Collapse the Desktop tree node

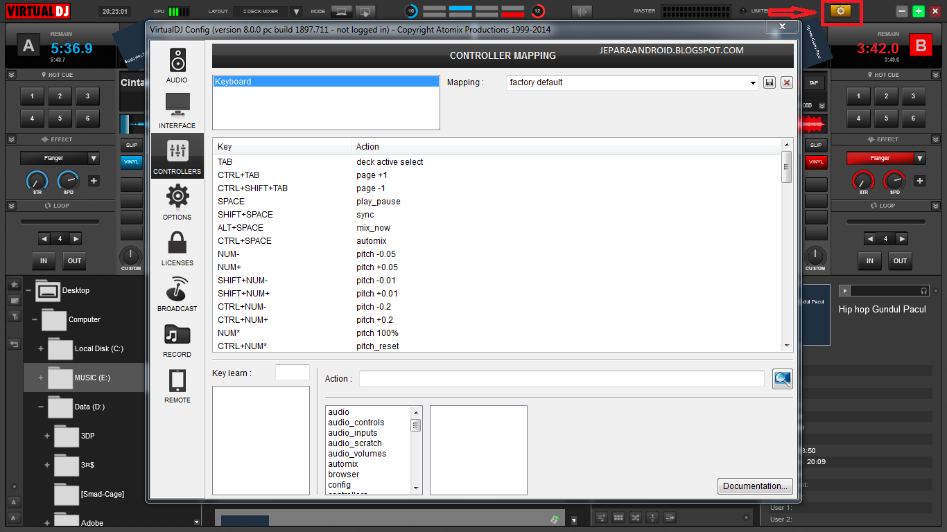coord(28,290)
